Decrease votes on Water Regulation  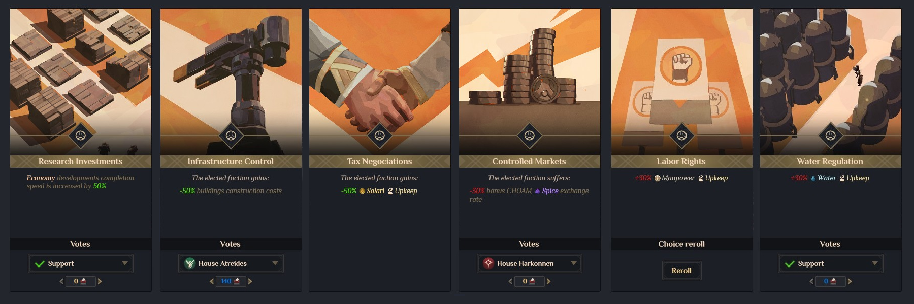tap(811, 281)
